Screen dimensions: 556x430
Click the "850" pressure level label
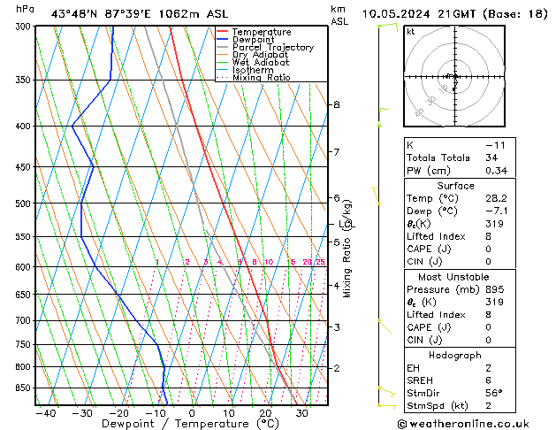25,388
